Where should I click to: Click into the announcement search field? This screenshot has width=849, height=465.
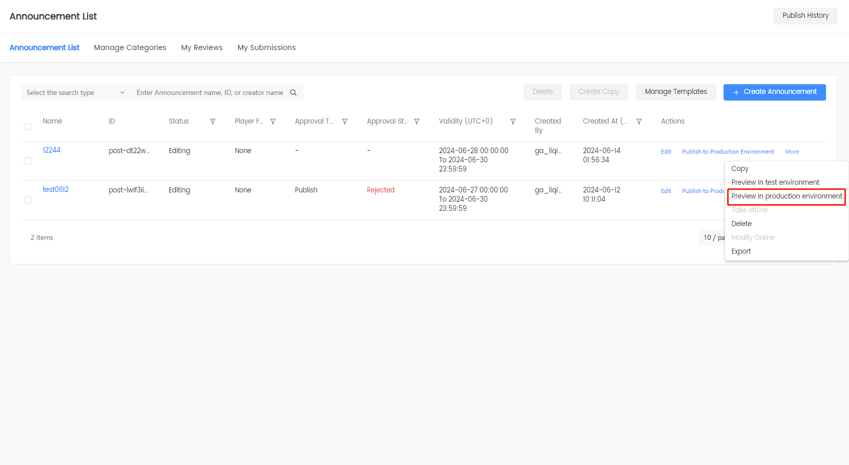tap(210, 92)
